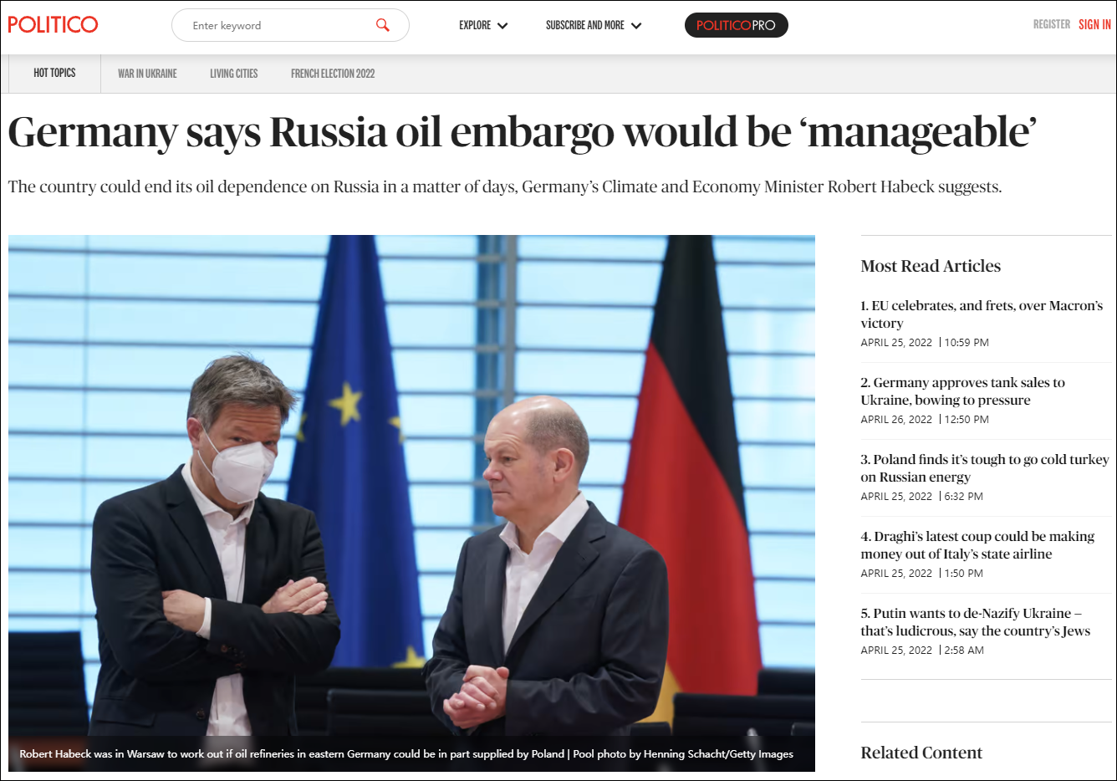Open article about Macron's victory

click(x=982, y=314)
